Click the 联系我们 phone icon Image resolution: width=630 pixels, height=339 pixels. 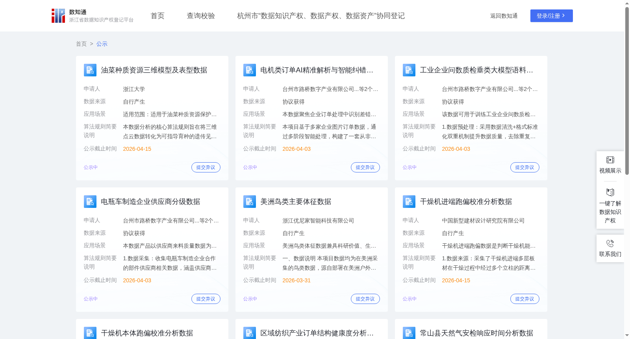[610, 243]
